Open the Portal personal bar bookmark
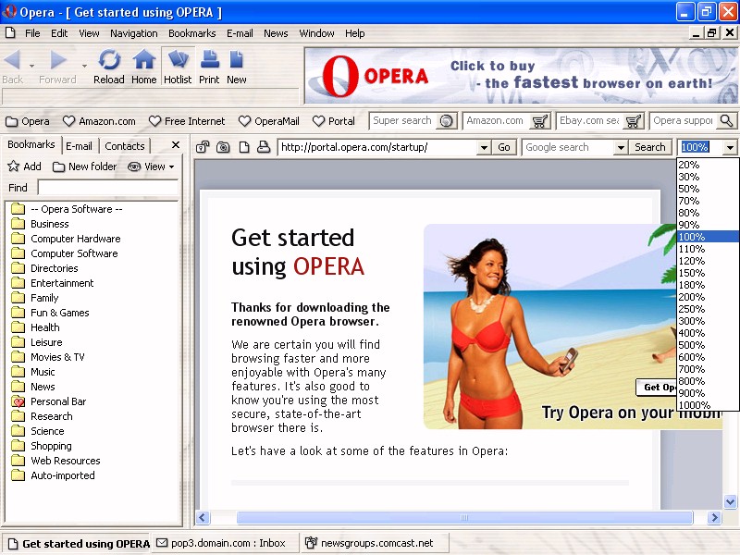740x555 pixels. [334, 121]
